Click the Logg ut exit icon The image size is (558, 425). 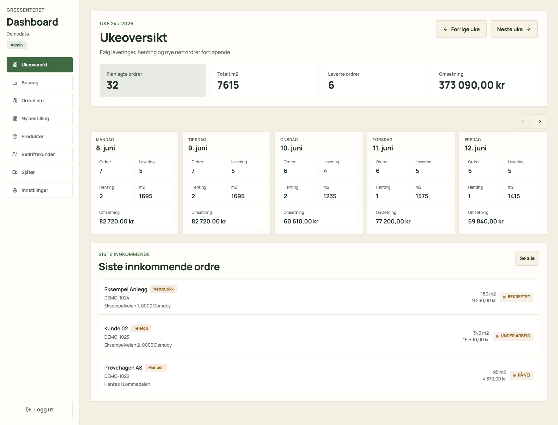29,409
